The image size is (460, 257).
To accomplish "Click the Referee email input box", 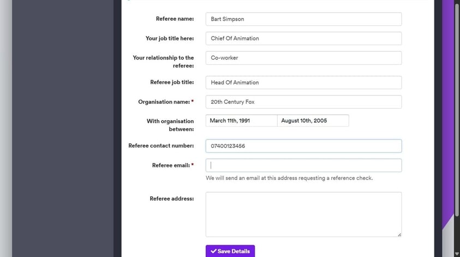I will coord(303,165).
